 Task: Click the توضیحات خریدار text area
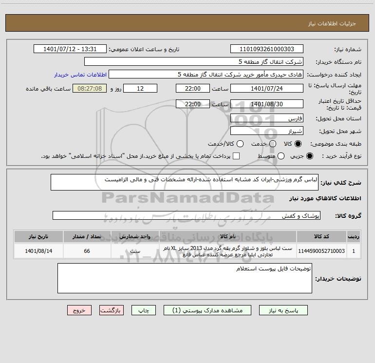[x=185, y=278]
